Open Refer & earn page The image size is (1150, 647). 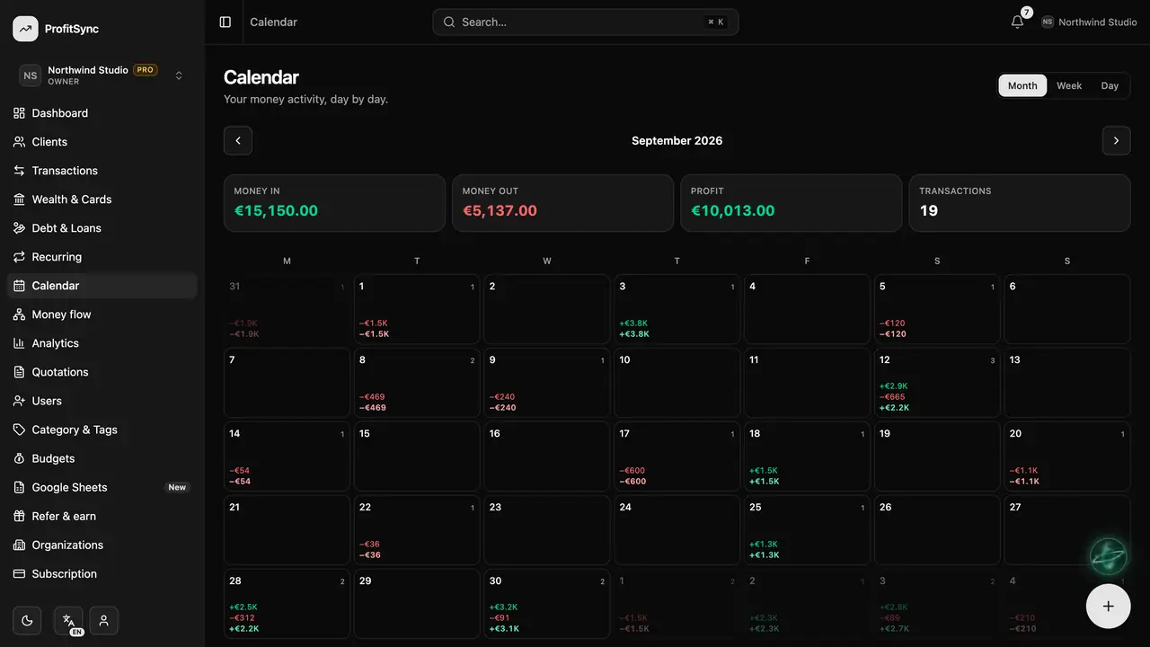coord(102,516)
